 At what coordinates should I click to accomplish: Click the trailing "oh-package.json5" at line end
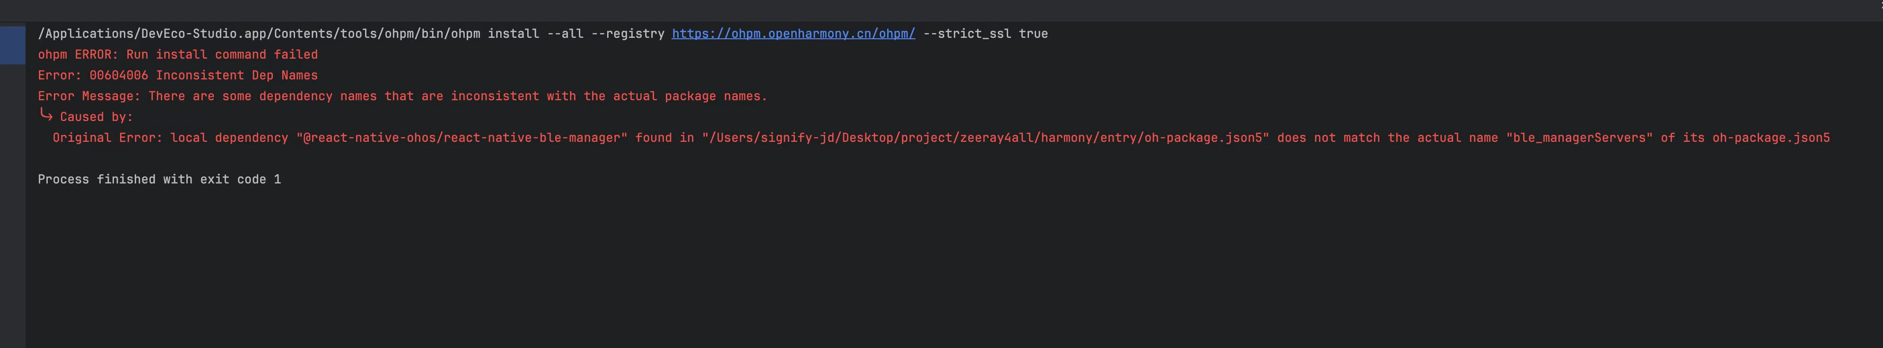pos(1770,138)
